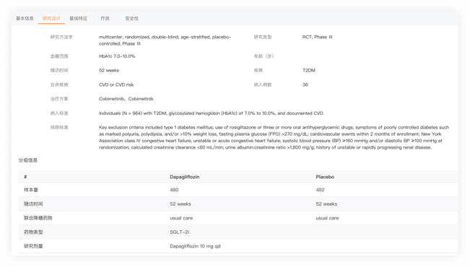This screenshot has height=267, width=470.
Task: Click the 分组信息 section heading
Action: (x=28, y=160)
